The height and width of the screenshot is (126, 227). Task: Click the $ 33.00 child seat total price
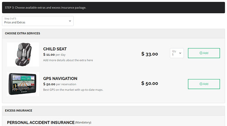pyautogui.click(x=149, y=54)
